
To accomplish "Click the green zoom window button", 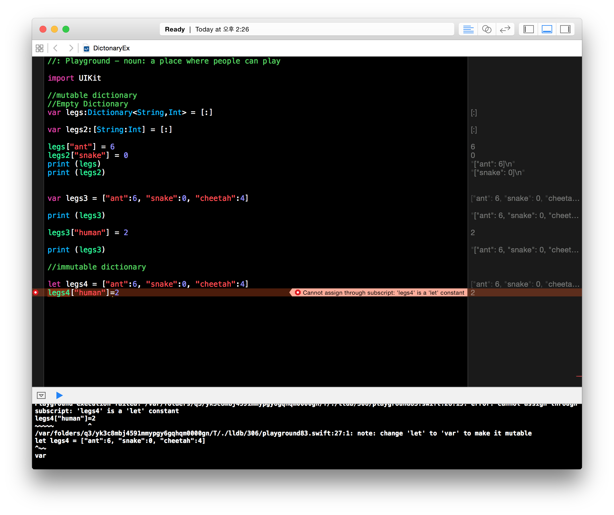I will pos(66,29).
